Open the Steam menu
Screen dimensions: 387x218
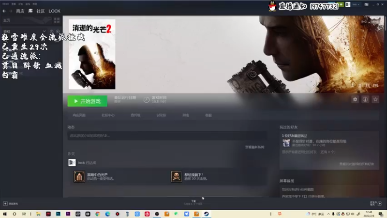point(6,4)
